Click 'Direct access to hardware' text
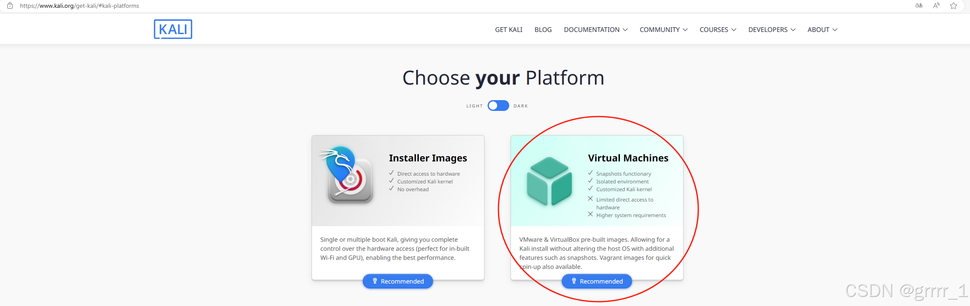The width and height of the screenshot is (970, 306). [x=429, y=174]
